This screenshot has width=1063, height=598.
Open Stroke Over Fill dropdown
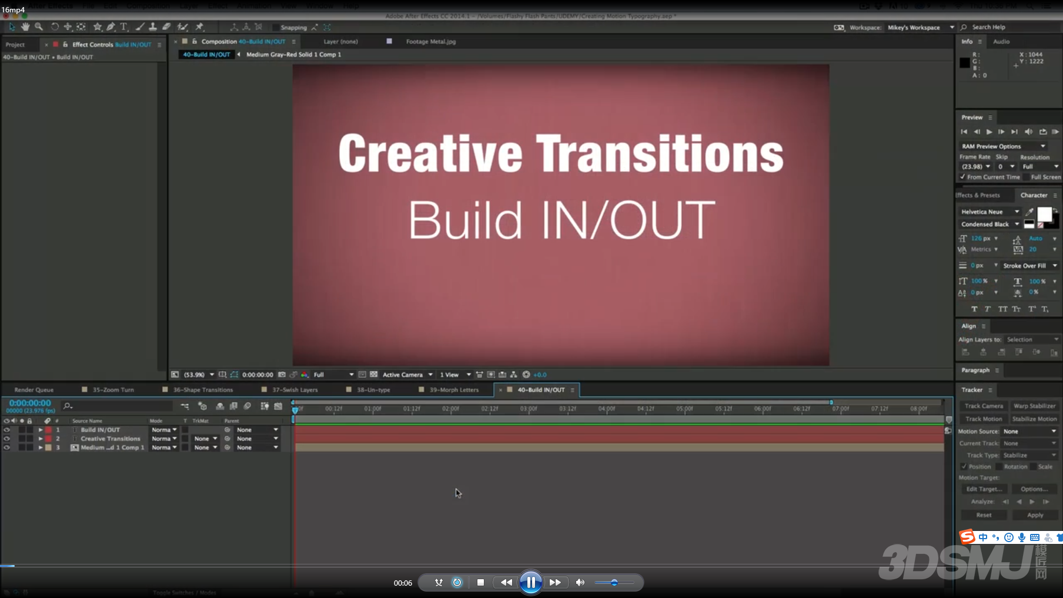point(1030,266)
